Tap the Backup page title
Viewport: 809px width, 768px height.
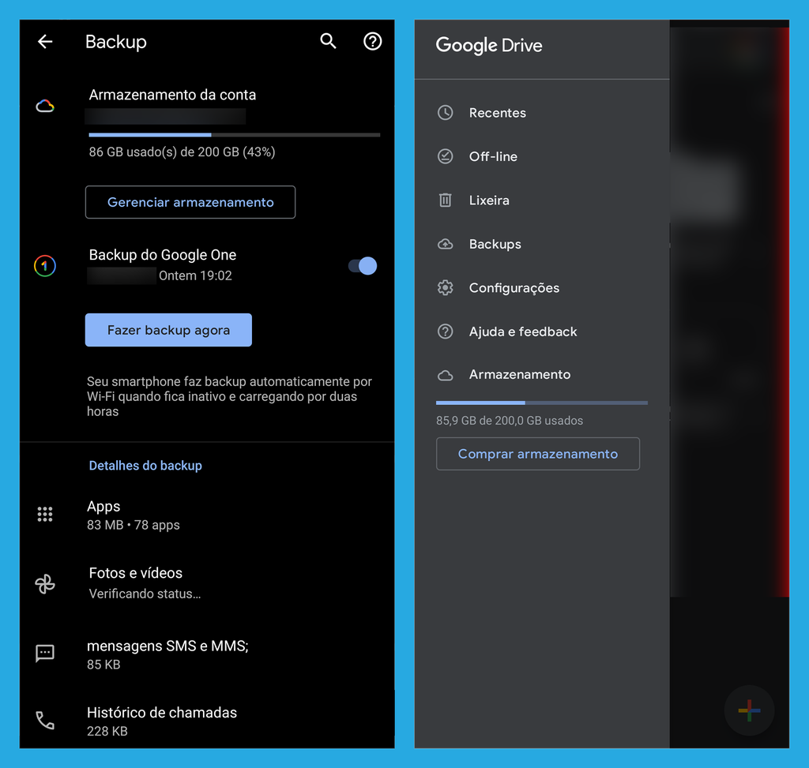[116, 42]
